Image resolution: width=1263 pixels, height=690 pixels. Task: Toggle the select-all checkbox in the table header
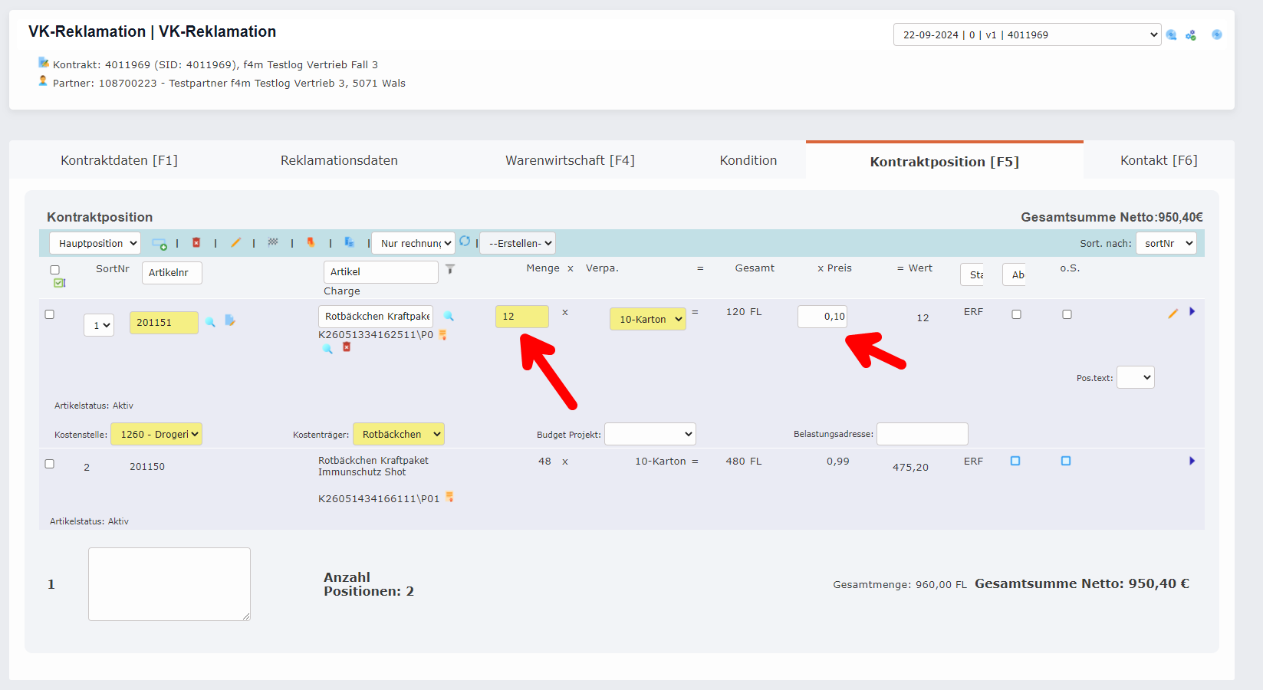pos(54,269)
